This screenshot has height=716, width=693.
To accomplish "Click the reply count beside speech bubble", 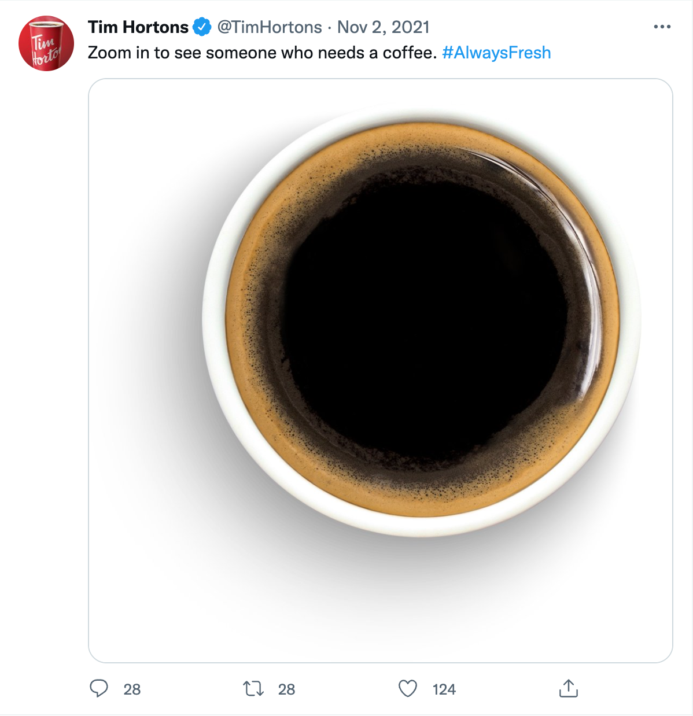I will [132, 689].
